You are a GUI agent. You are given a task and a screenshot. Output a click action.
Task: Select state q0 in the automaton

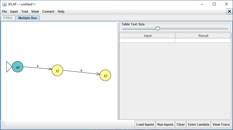(x=18, y=67)
